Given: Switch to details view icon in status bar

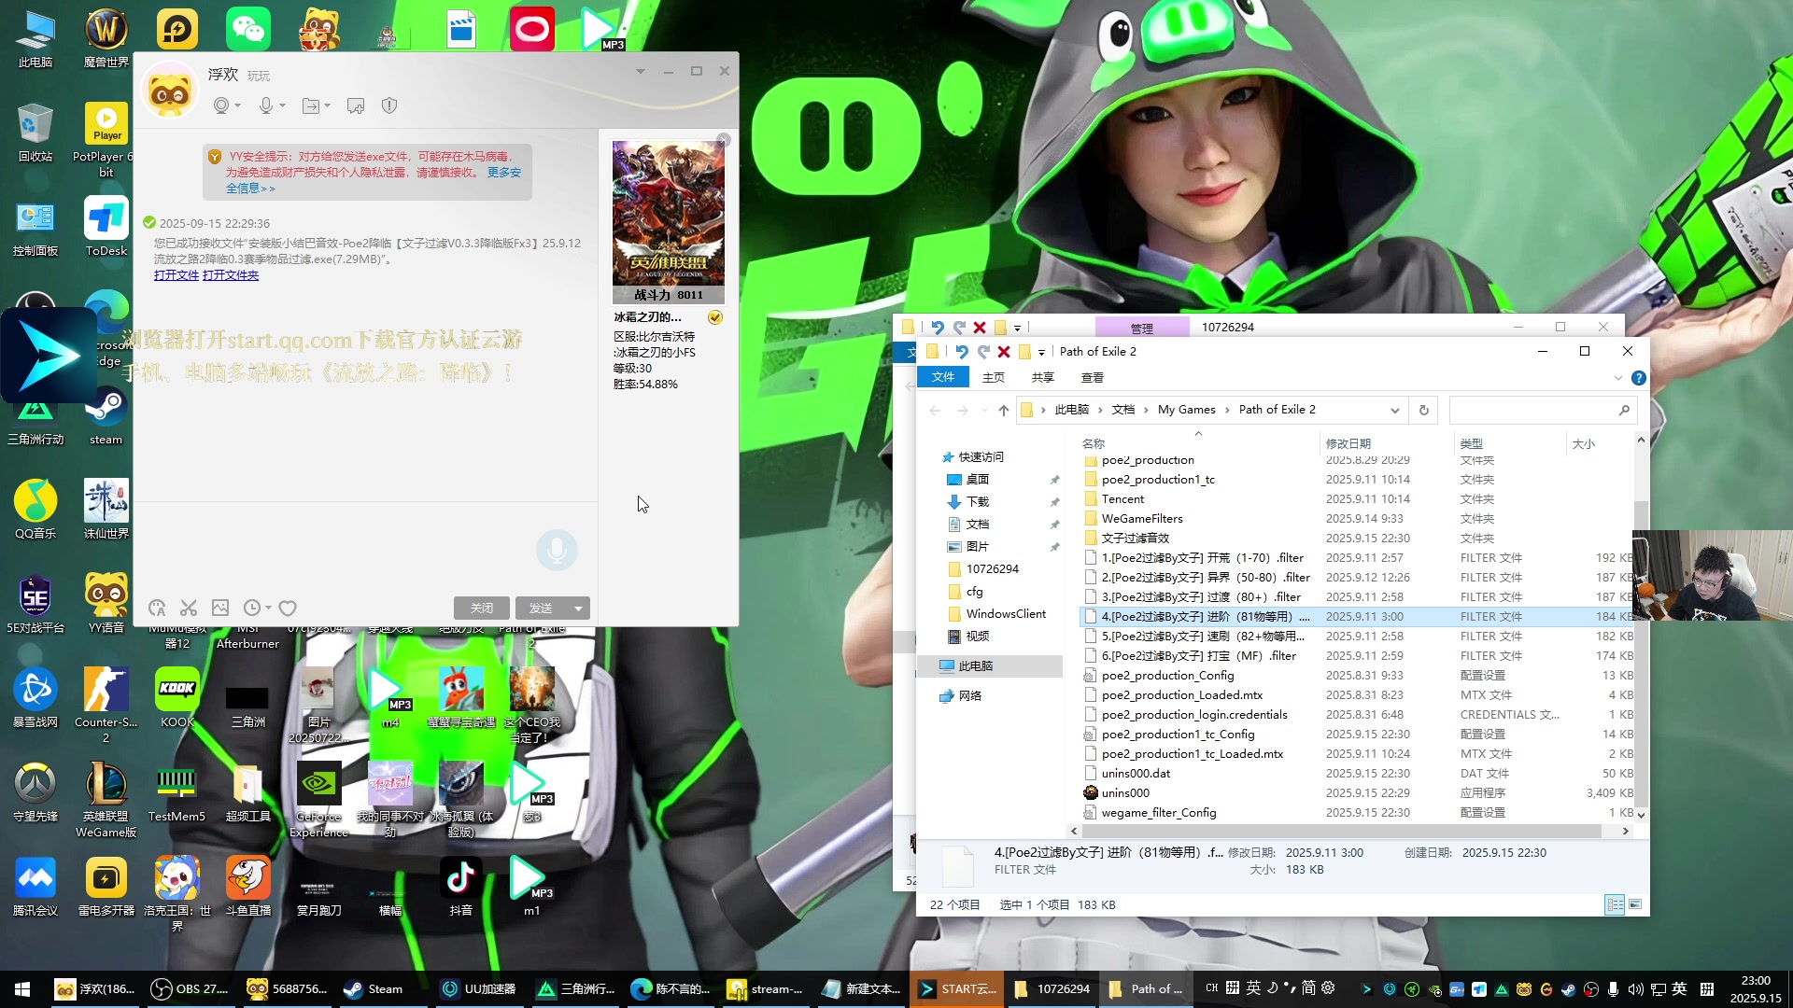Looking at the screenshot, I should pos(1614,905).
